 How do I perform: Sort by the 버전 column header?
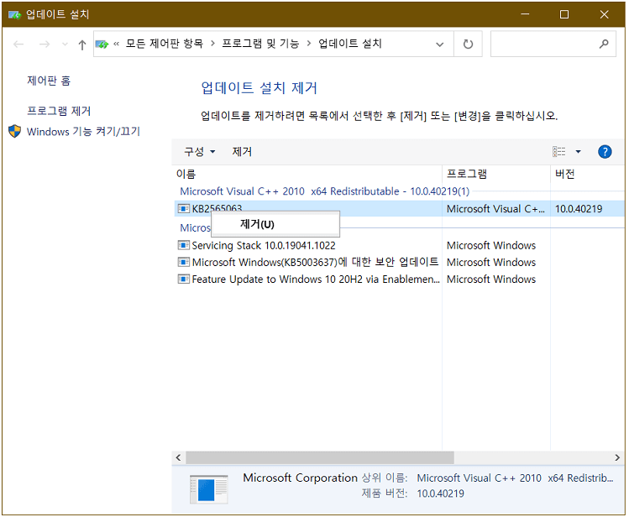click(587, 174)
